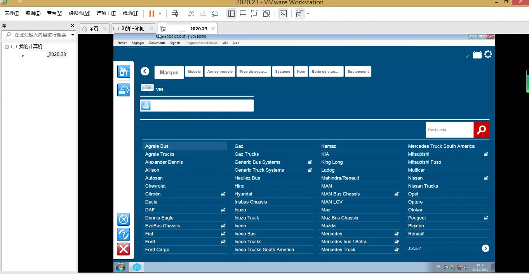Choose Mercedes Truck from the brand list
529x274 pixels.
pos(338,250)
